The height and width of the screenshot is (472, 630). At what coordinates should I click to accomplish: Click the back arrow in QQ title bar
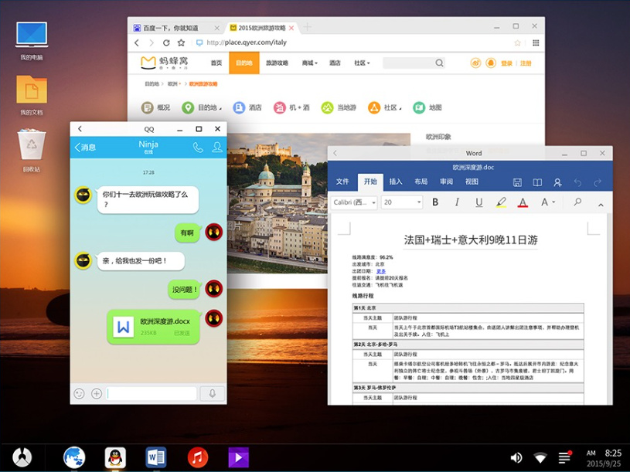80,128
